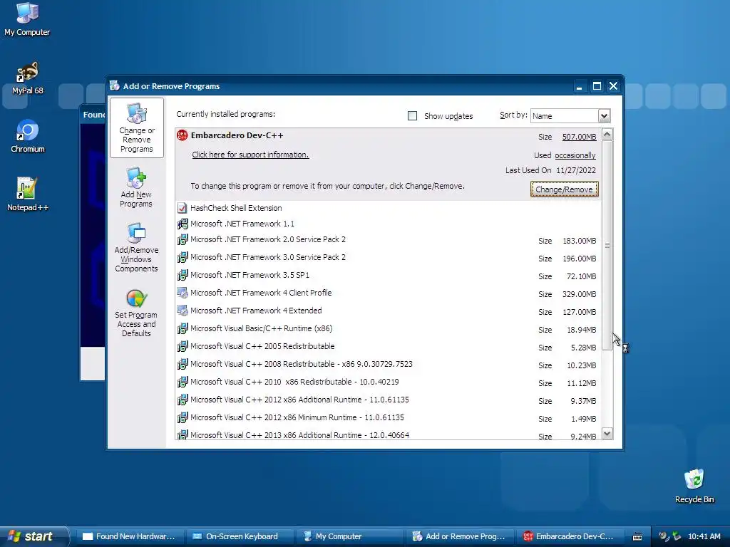
Task: Select Microsoft .NET Framework 4 Client Profile
Action: (389, 293)
